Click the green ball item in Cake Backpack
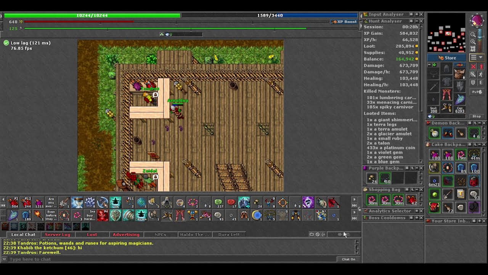The width and height of the screenshot is (488, 275). pos(434,194)
